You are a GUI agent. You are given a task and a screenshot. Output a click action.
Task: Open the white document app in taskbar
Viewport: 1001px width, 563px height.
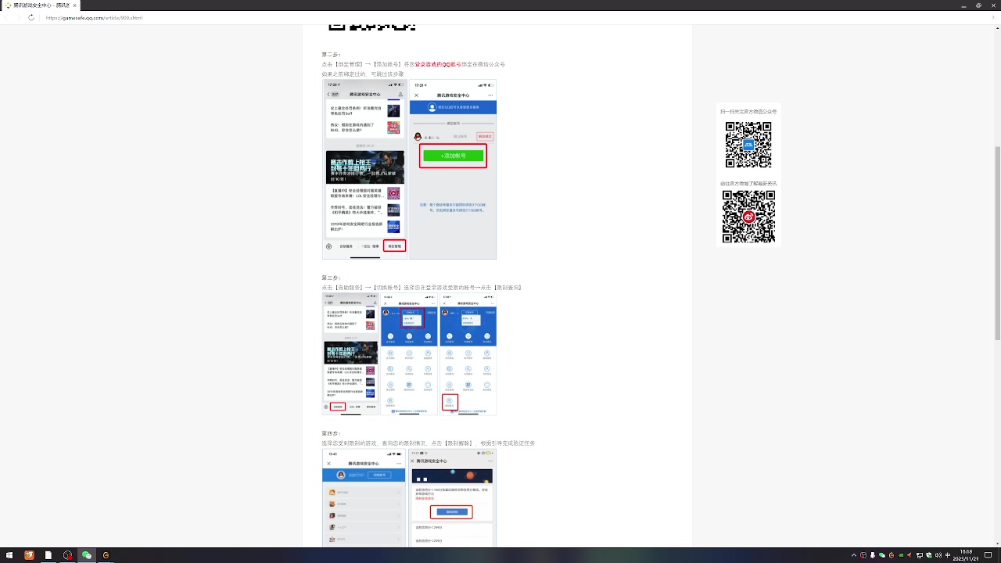click(48, 555)
